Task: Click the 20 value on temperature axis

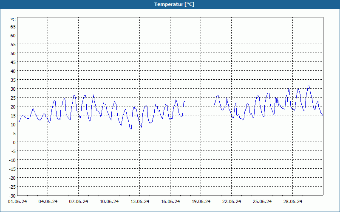Action: (x=13, y=107)
